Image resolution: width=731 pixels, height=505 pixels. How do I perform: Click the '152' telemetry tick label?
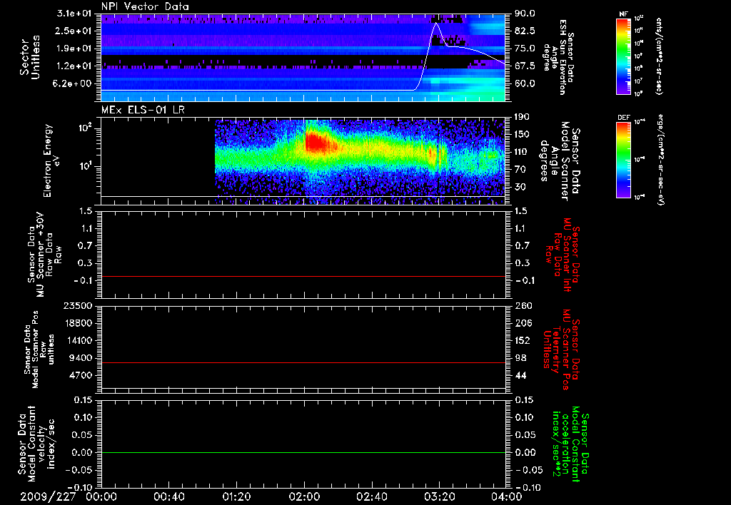522,340
